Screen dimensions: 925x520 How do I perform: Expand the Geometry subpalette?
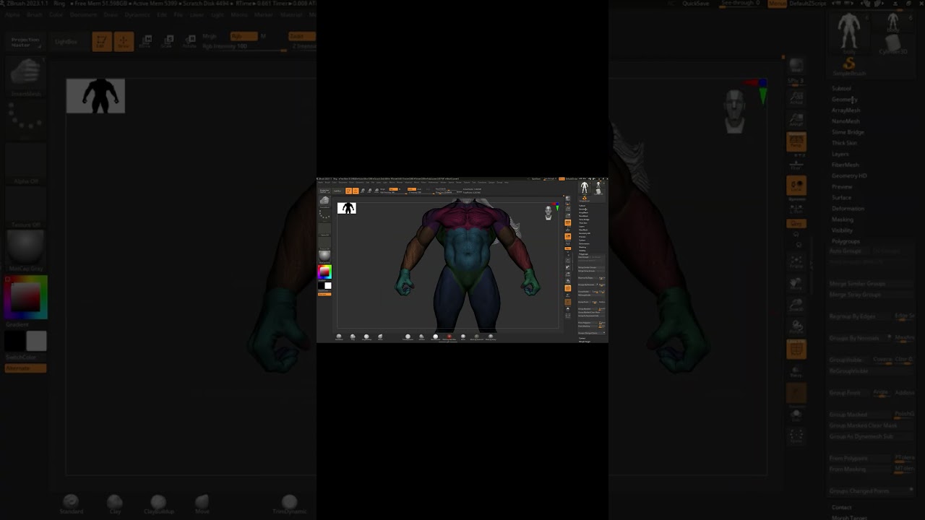pos(843,100)
